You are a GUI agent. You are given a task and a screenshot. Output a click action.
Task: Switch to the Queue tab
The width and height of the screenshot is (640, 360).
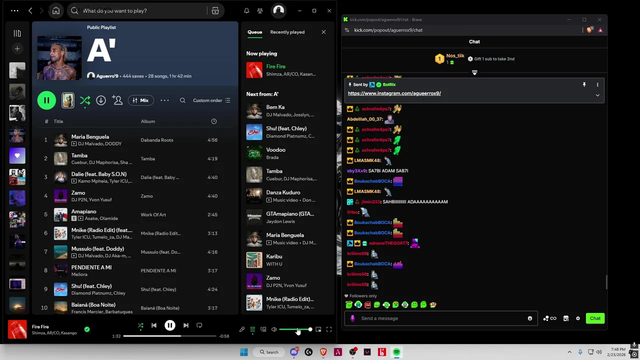tap(254, 32)
